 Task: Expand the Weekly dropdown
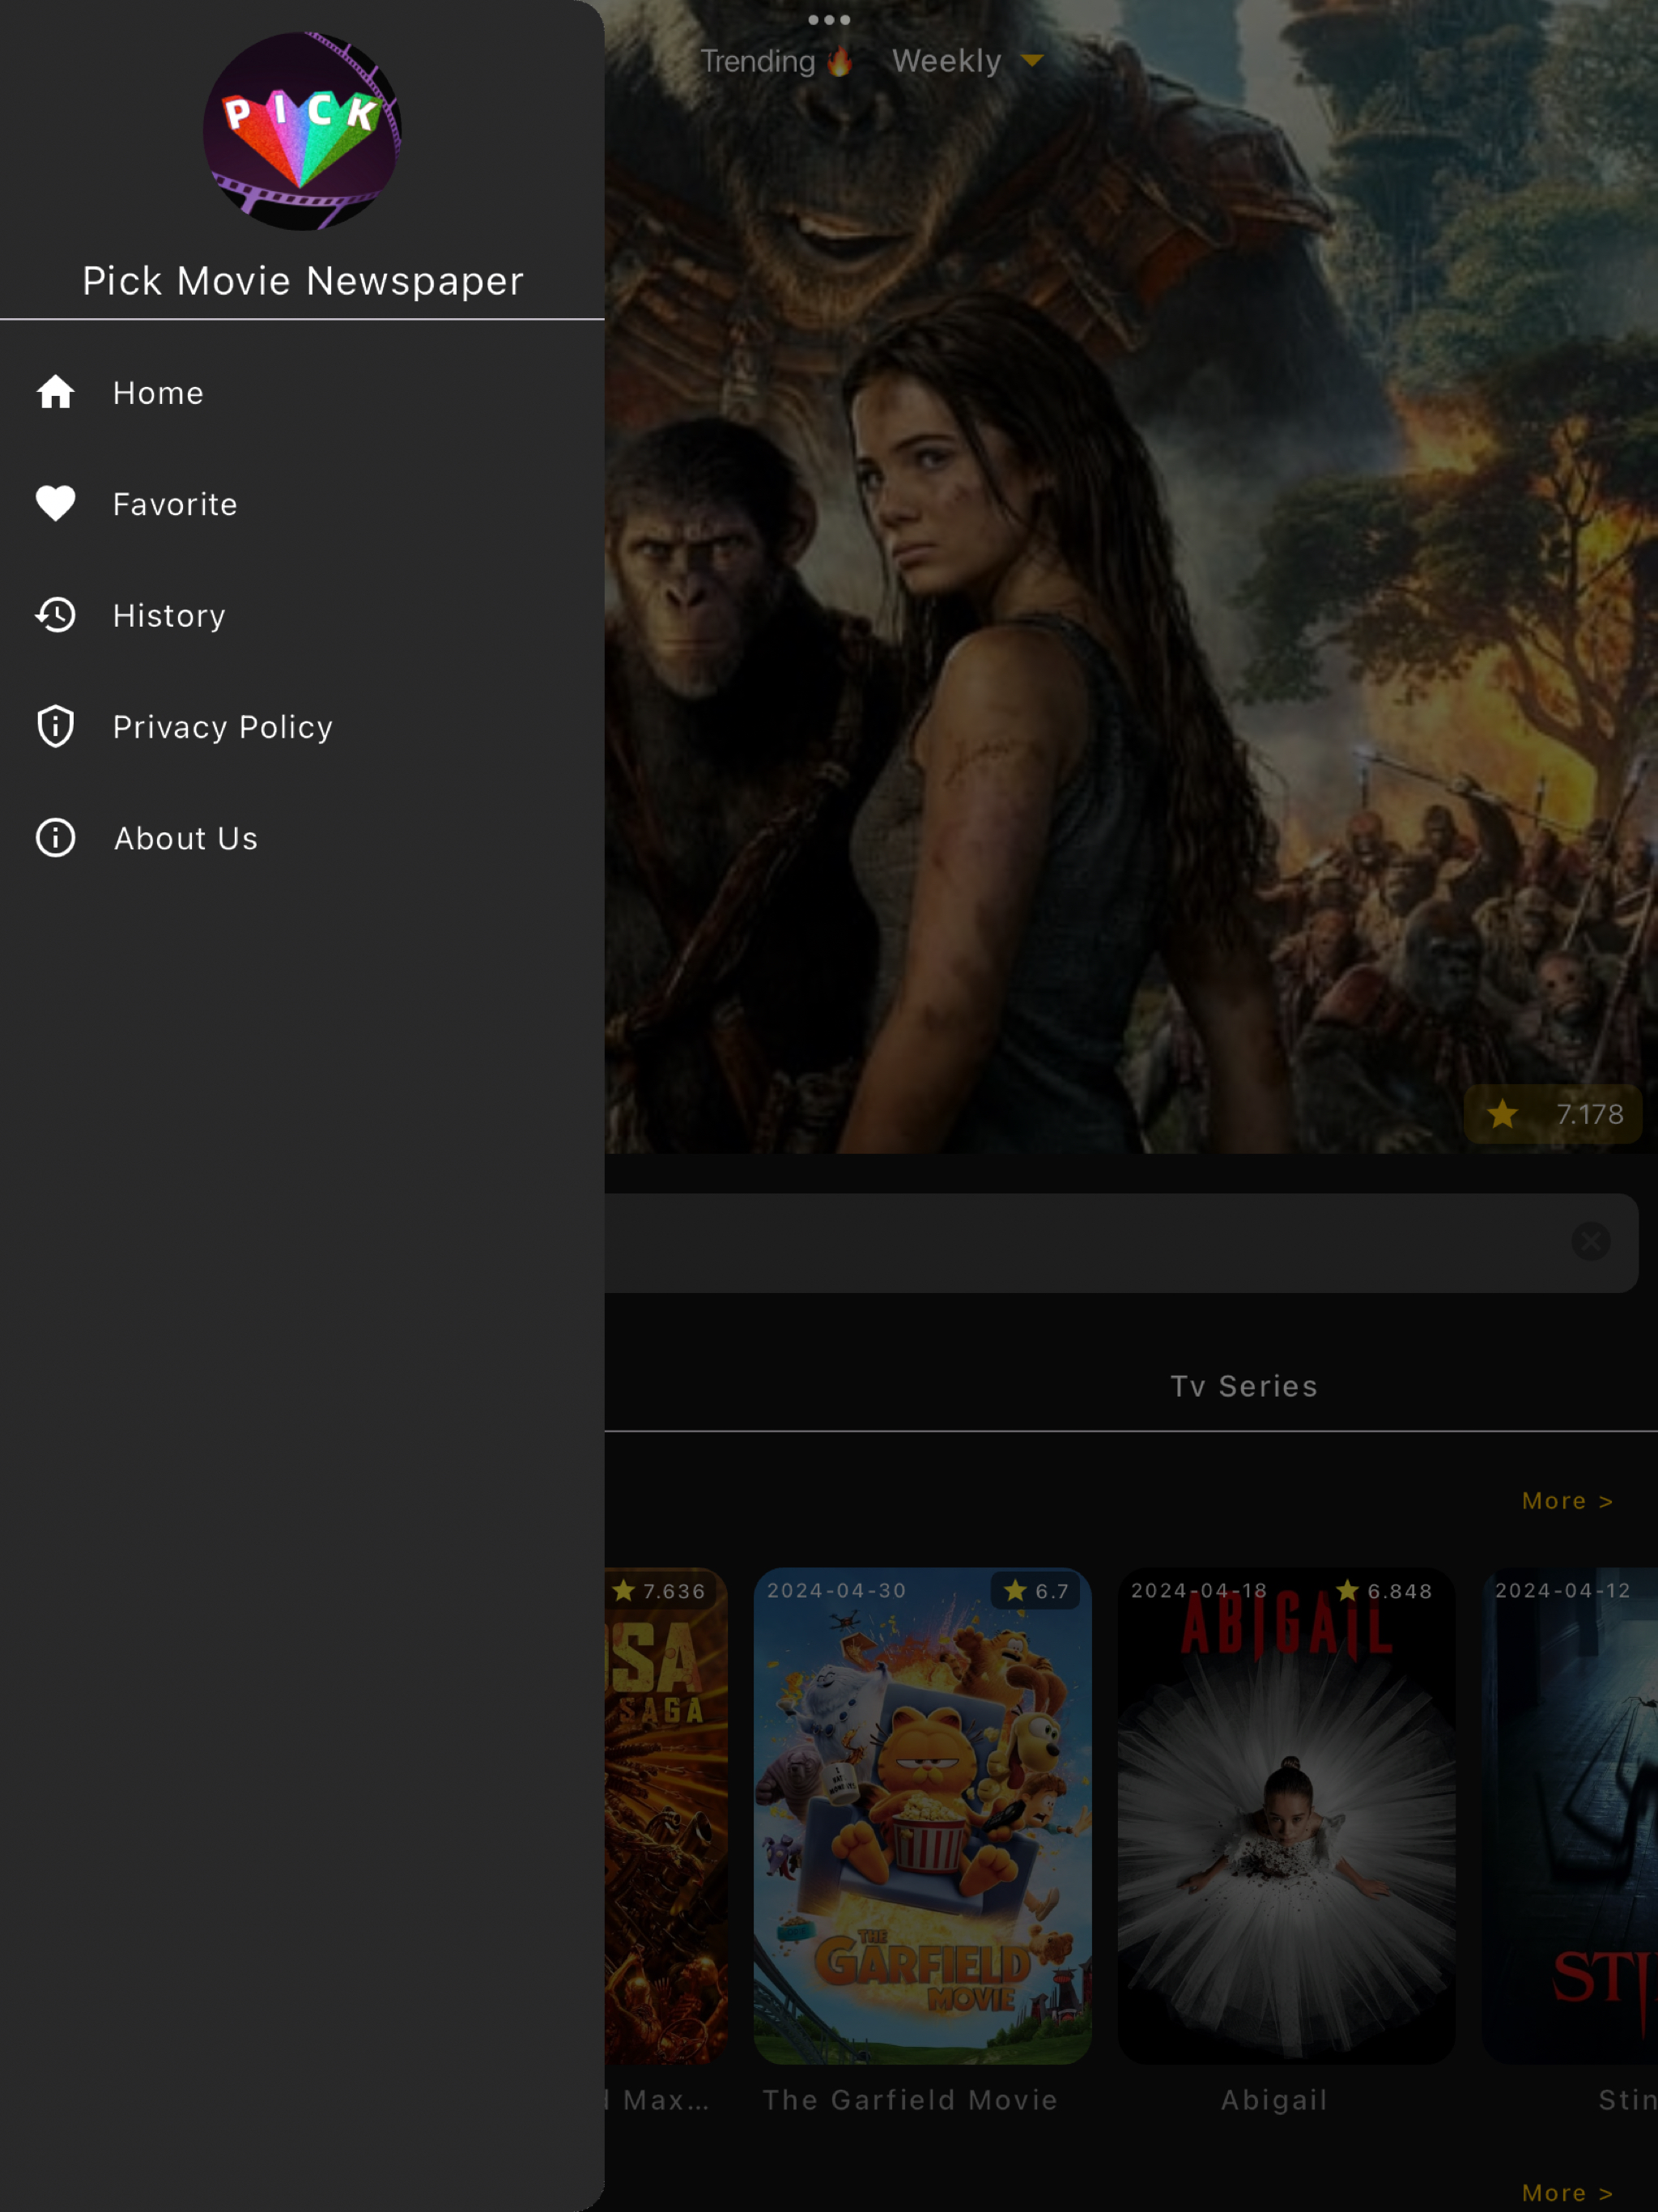pos(967,61)
